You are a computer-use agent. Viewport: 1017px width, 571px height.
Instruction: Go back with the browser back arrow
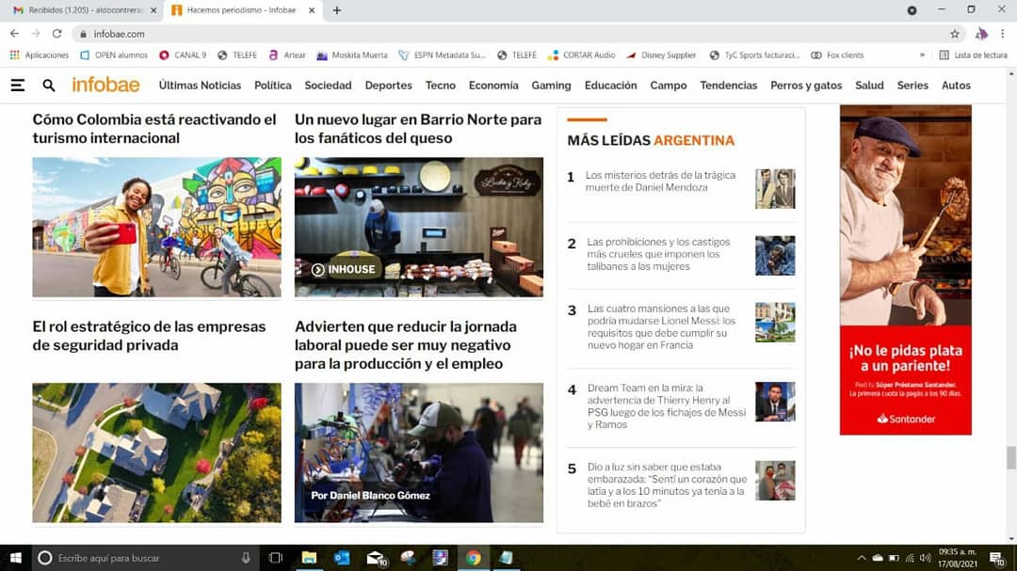pos(14,34)
